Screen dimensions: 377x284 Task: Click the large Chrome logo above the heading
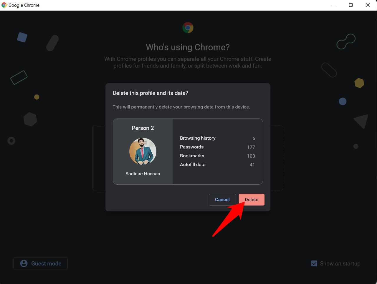[x=188, y=28]
